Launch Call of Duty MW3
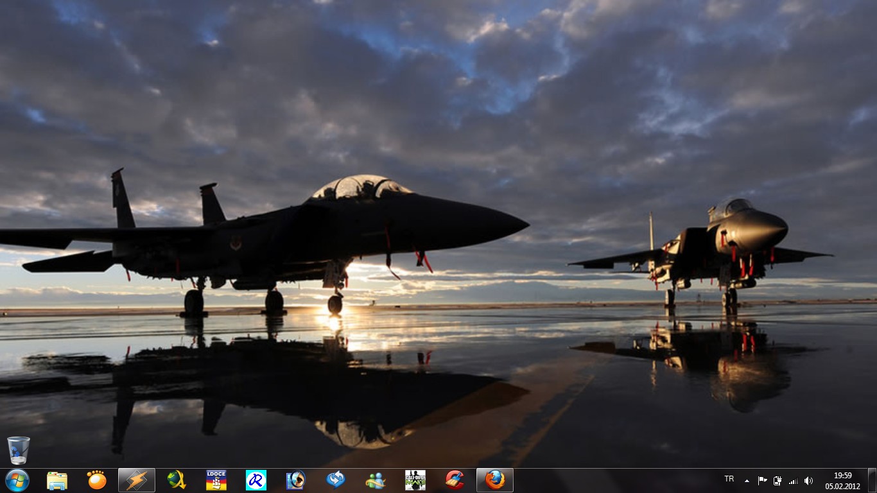 pyautogui.click(x=415, y=480)
